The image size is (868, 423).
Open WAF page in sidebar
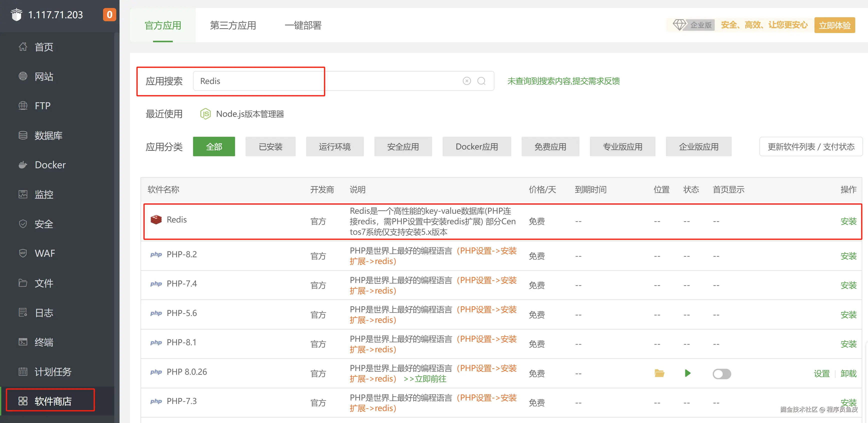[45, 253]
